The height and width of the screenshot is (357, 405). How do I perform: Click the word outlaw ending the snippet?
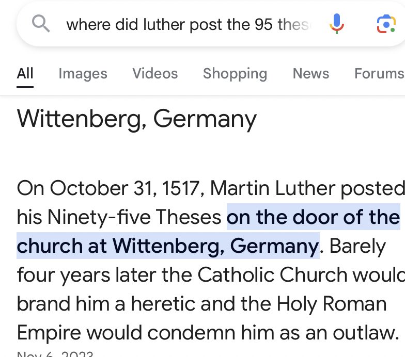(366, 333)
